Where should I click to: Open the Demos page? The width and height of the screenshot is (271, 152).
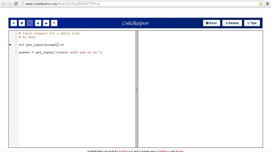point(232,23)
